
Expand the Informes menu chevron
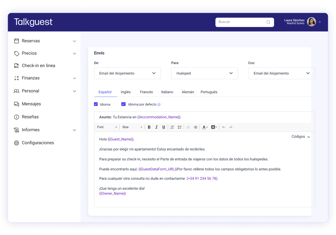pos(74,130)
